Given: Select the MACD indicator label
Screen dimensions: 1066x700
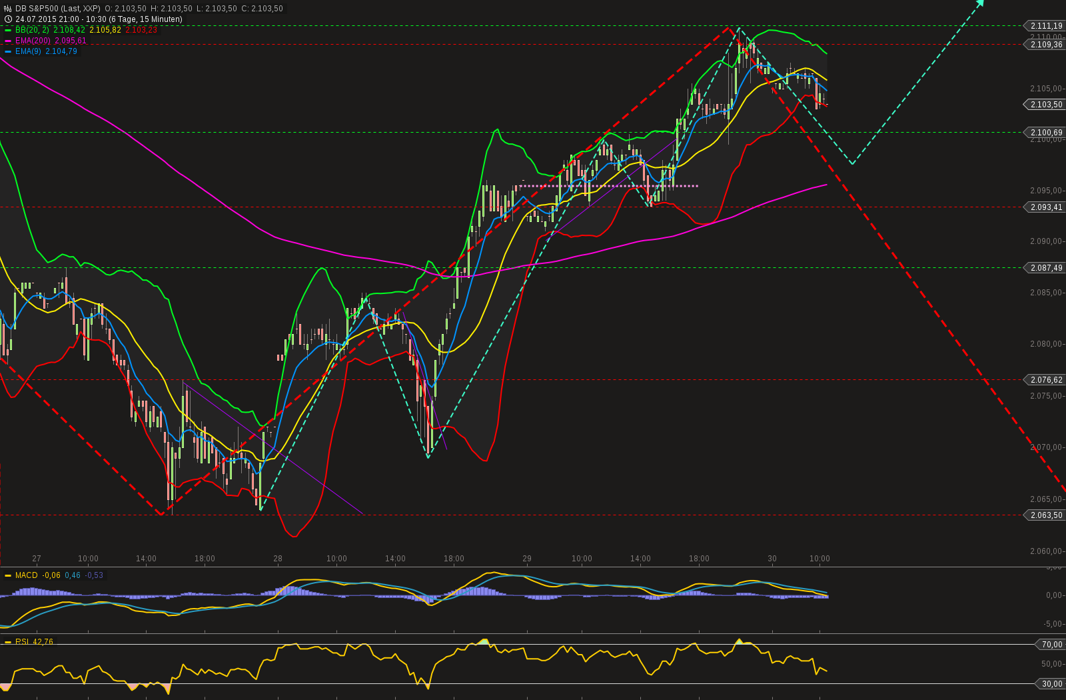Looking at the screenshot, I should point(27,575).
